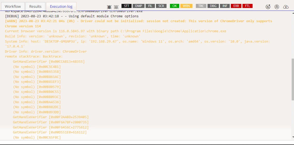Click the log vertical scrollbar thumb
Viewport: 294px width, 145px height.
(293, 80)
